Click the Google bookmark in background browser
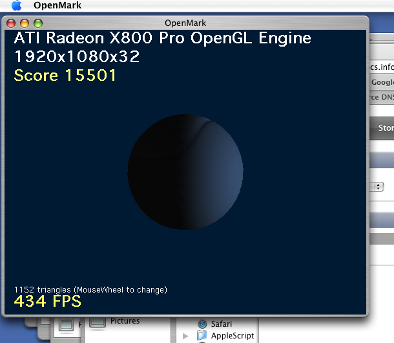The image size is (394, 343). 382,82
